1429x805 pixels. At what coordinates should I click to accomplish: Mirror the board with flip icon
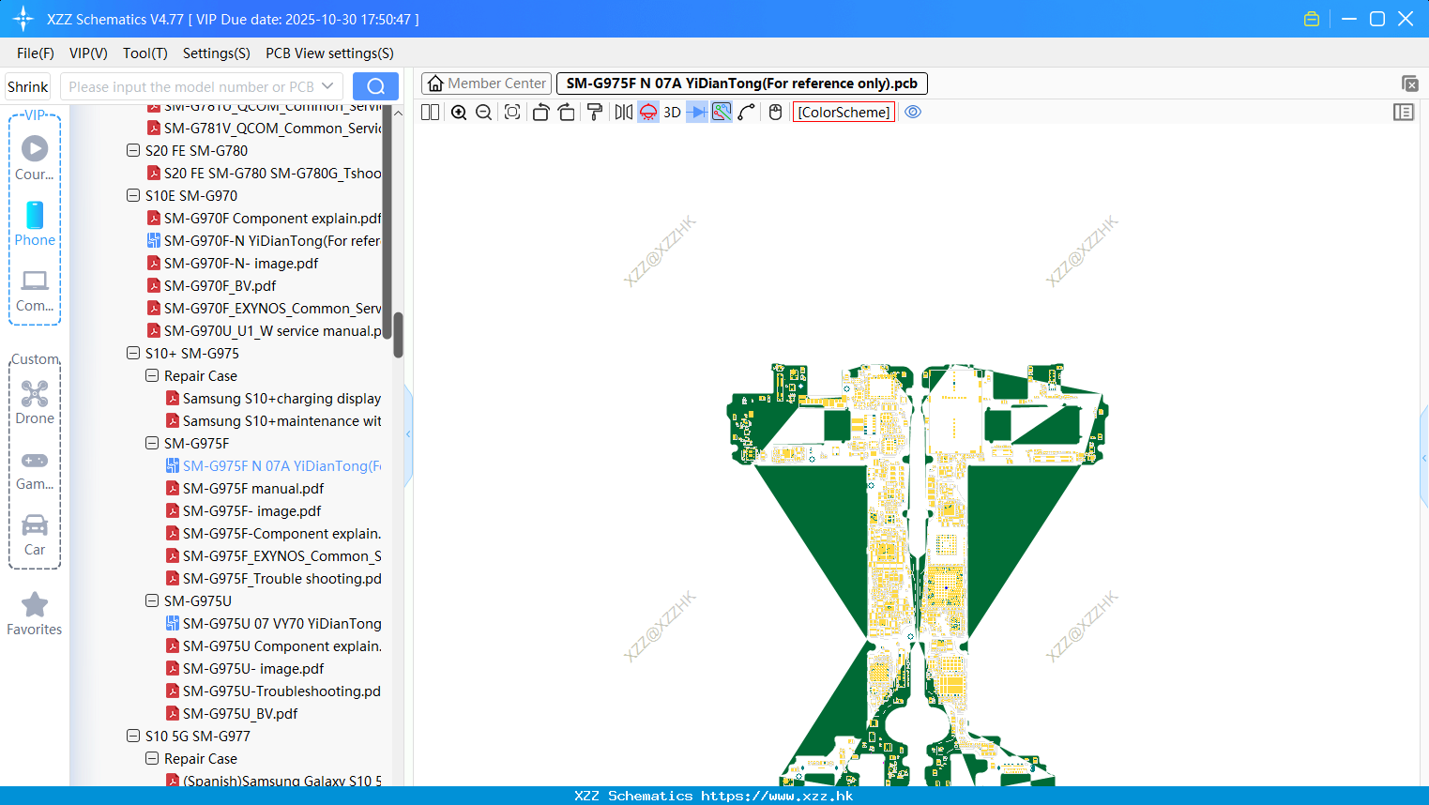624,113
